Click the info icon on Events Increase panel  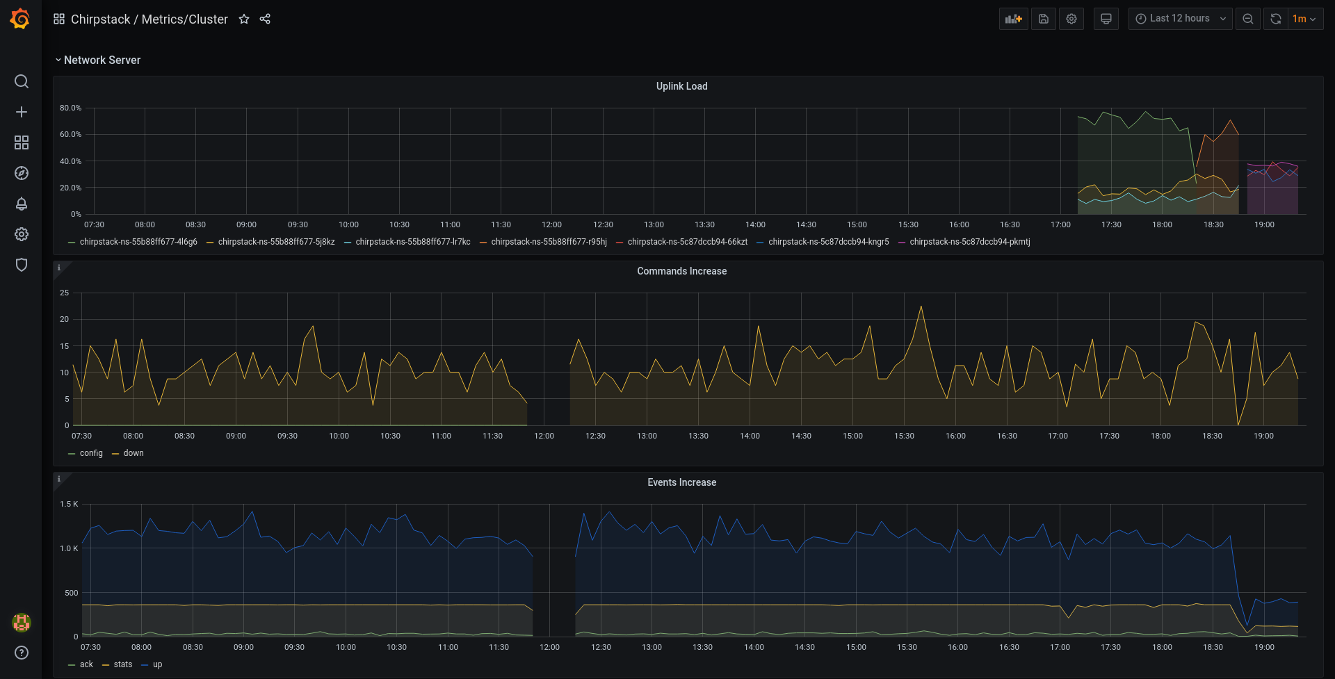pos(59,479)
